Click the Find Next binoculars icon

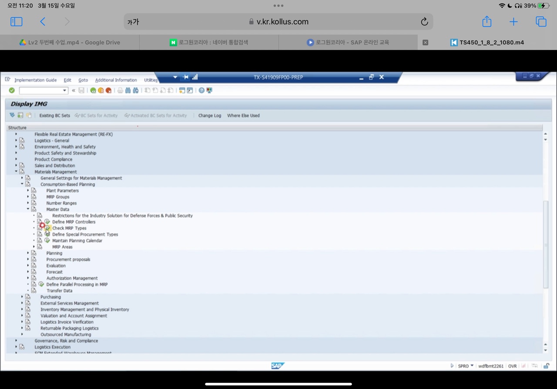pos(136,90)
